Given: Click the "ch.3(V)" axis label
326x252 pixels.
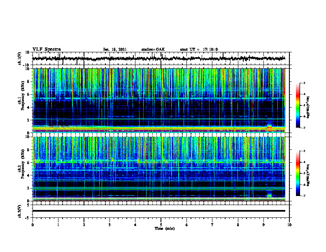Looking at the screenshot, I should [20, 211].
